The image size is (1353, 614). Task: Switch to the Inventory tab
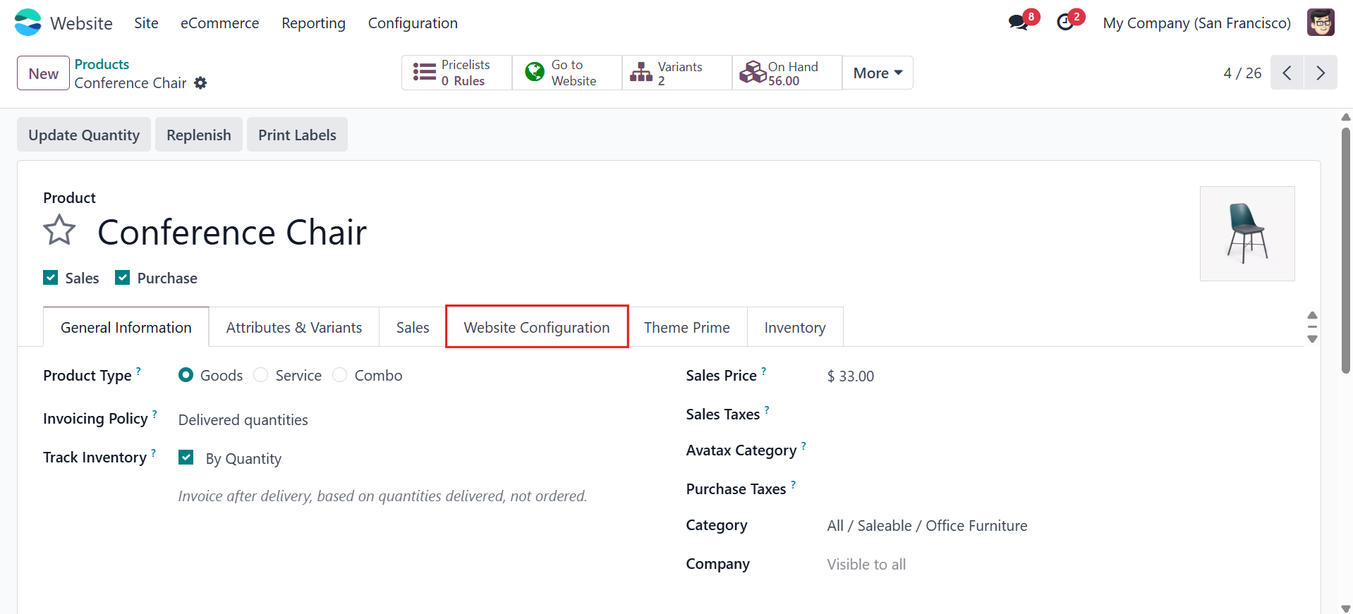pyautogui.click(x=795, y=327)
